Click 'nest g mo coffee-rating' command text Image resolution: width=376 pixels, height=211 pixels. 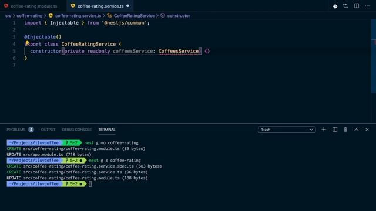coord(111,143)
